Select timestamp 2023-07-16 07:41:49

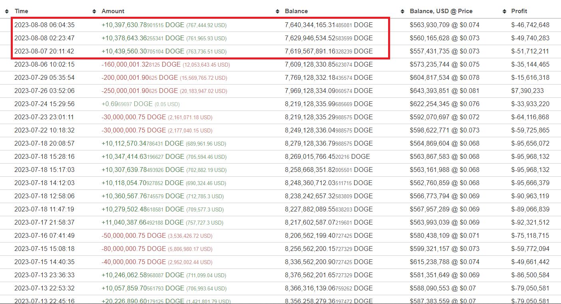coord(44,235)
